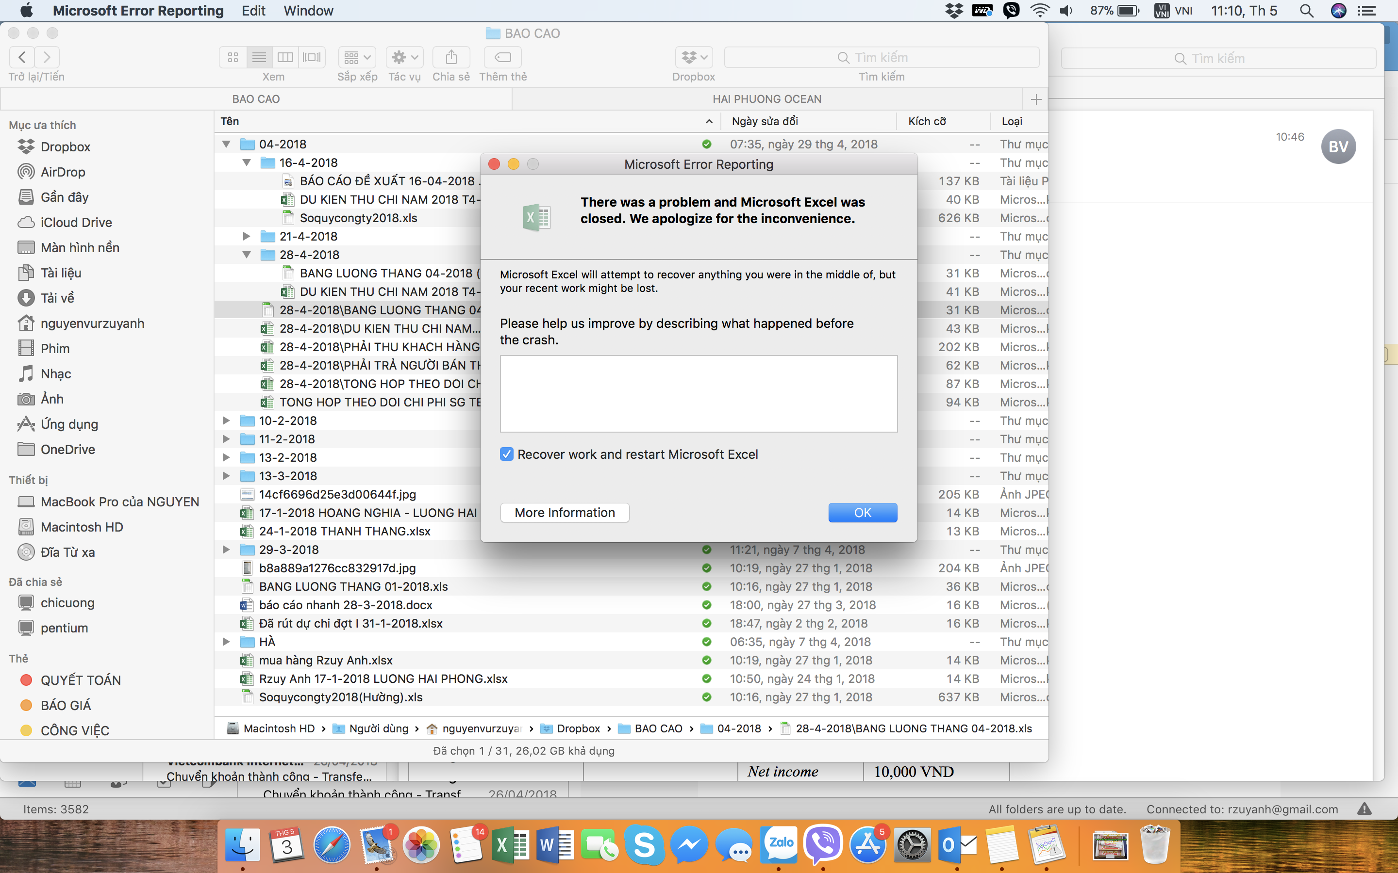Launch Word from the Dock
This screenshot has height=873, width=1398.
(x=555, y=845)
